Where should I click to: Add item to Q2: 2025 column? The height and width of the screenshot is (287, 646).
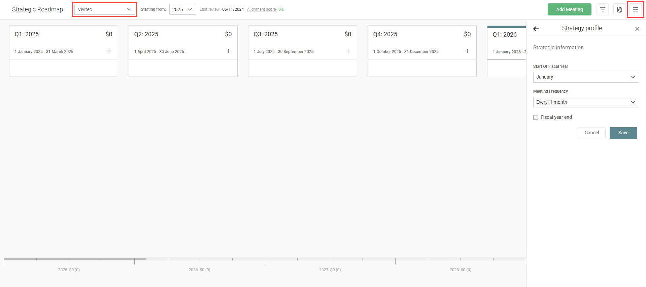[228, 51]
